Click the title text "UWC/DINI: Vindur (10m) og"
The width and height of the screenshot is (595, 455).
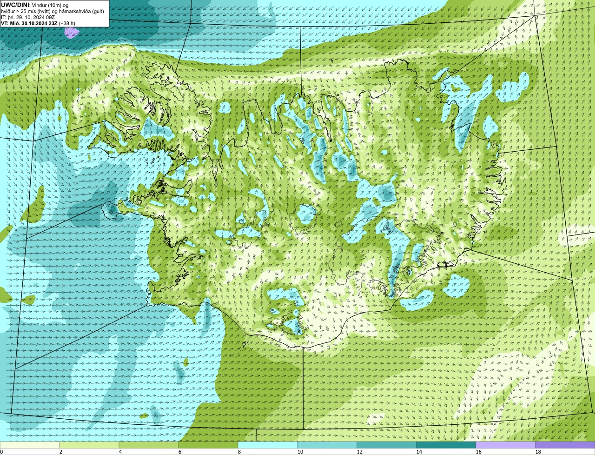pyautogui.click(x=35, y=5)
